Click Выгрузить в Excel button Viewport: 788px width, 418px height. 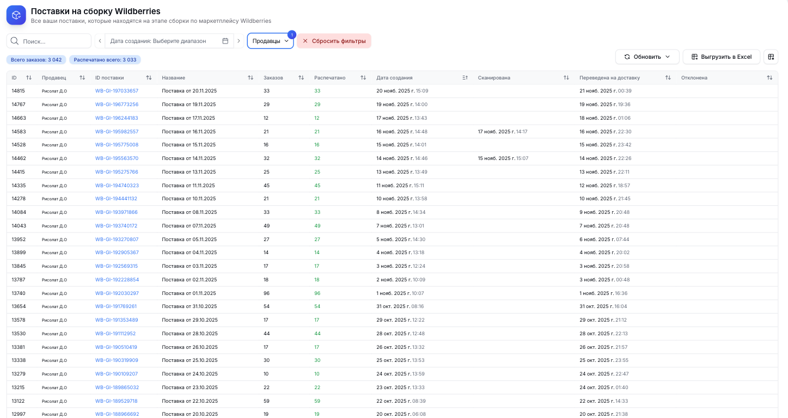pos(721,57)
